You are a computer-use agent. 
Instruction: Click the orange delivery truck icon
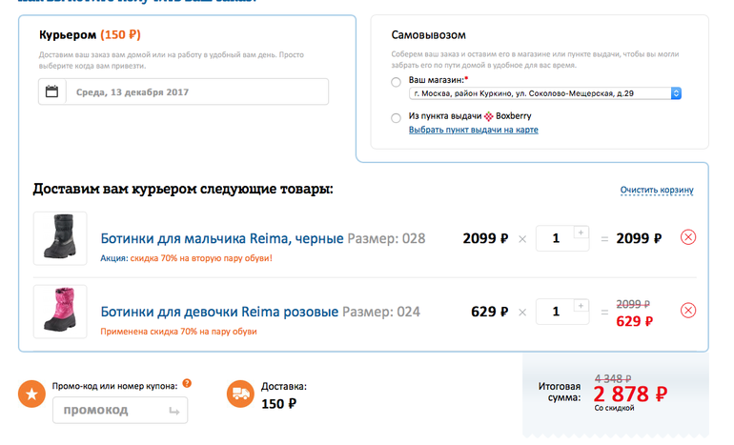click(x=240, y=393)
